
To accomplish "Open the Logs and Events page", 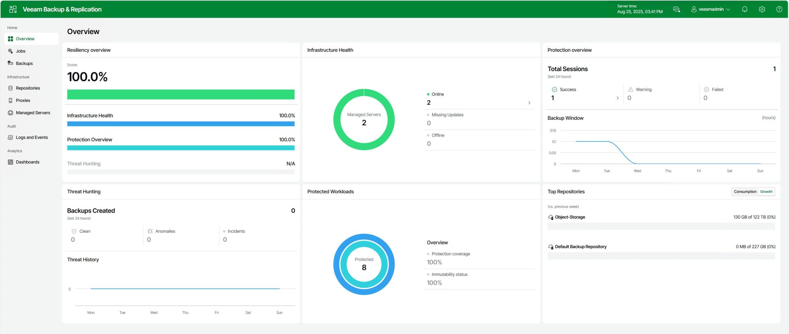I will 32,137.
